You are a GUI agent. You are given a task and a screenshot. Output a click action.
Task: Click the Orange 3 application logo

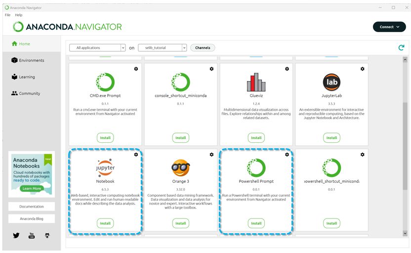tap(181, 168)
